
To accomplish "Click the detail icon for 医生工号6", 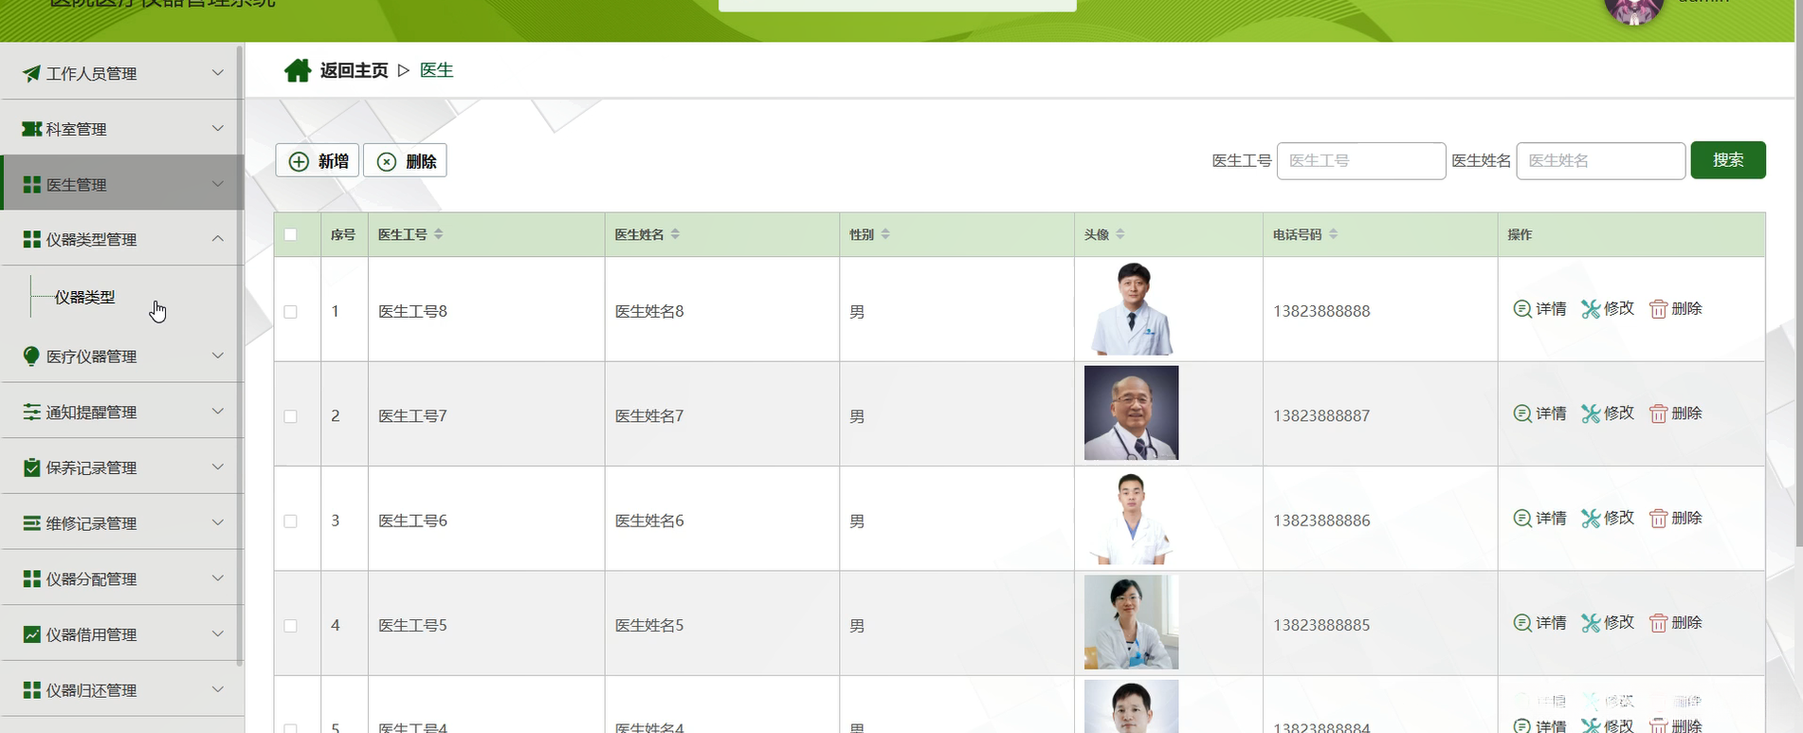I will click(x=1522, y=519).
